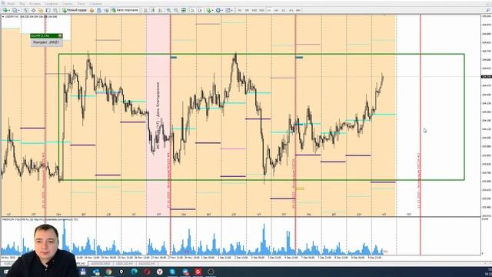Click the Новый ордер button
Image resolution: width=492 pixels, height=277 pixels.
(x=74, y=10)
